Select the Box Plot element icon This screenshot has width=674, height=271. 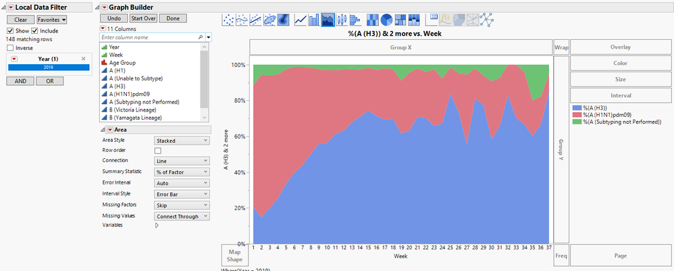tap(342, 20)
